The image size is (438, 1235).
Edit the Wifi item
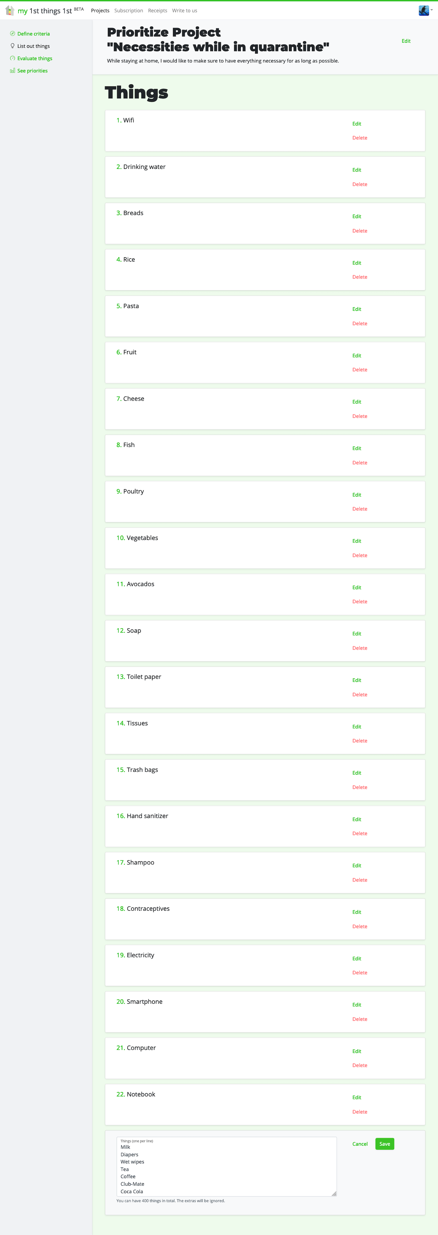click(x=357, y=124)
